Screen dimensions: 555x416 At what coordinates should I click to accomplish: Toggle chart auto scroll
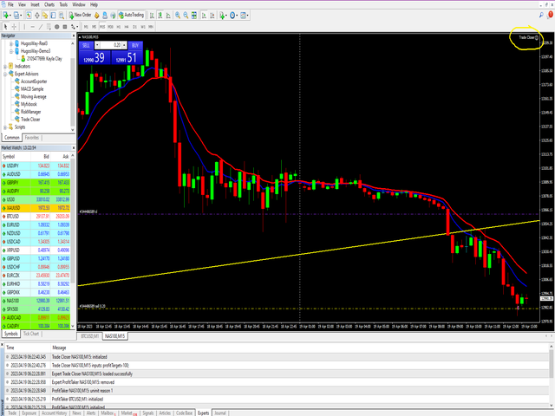click(204, 16)
